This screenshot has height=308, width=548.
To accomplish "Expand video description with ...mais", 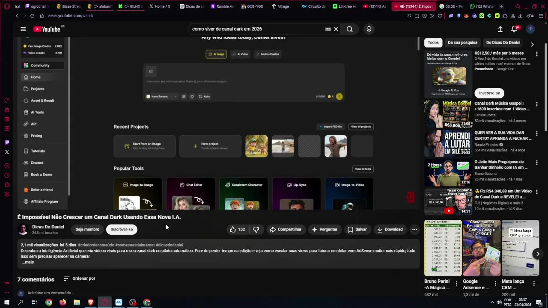I will (28, 262).
